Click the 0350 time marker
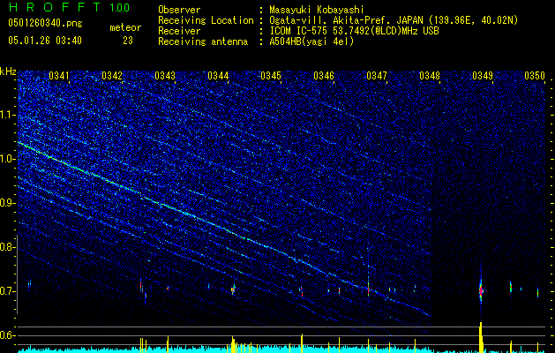 click(x=535, y=76)
